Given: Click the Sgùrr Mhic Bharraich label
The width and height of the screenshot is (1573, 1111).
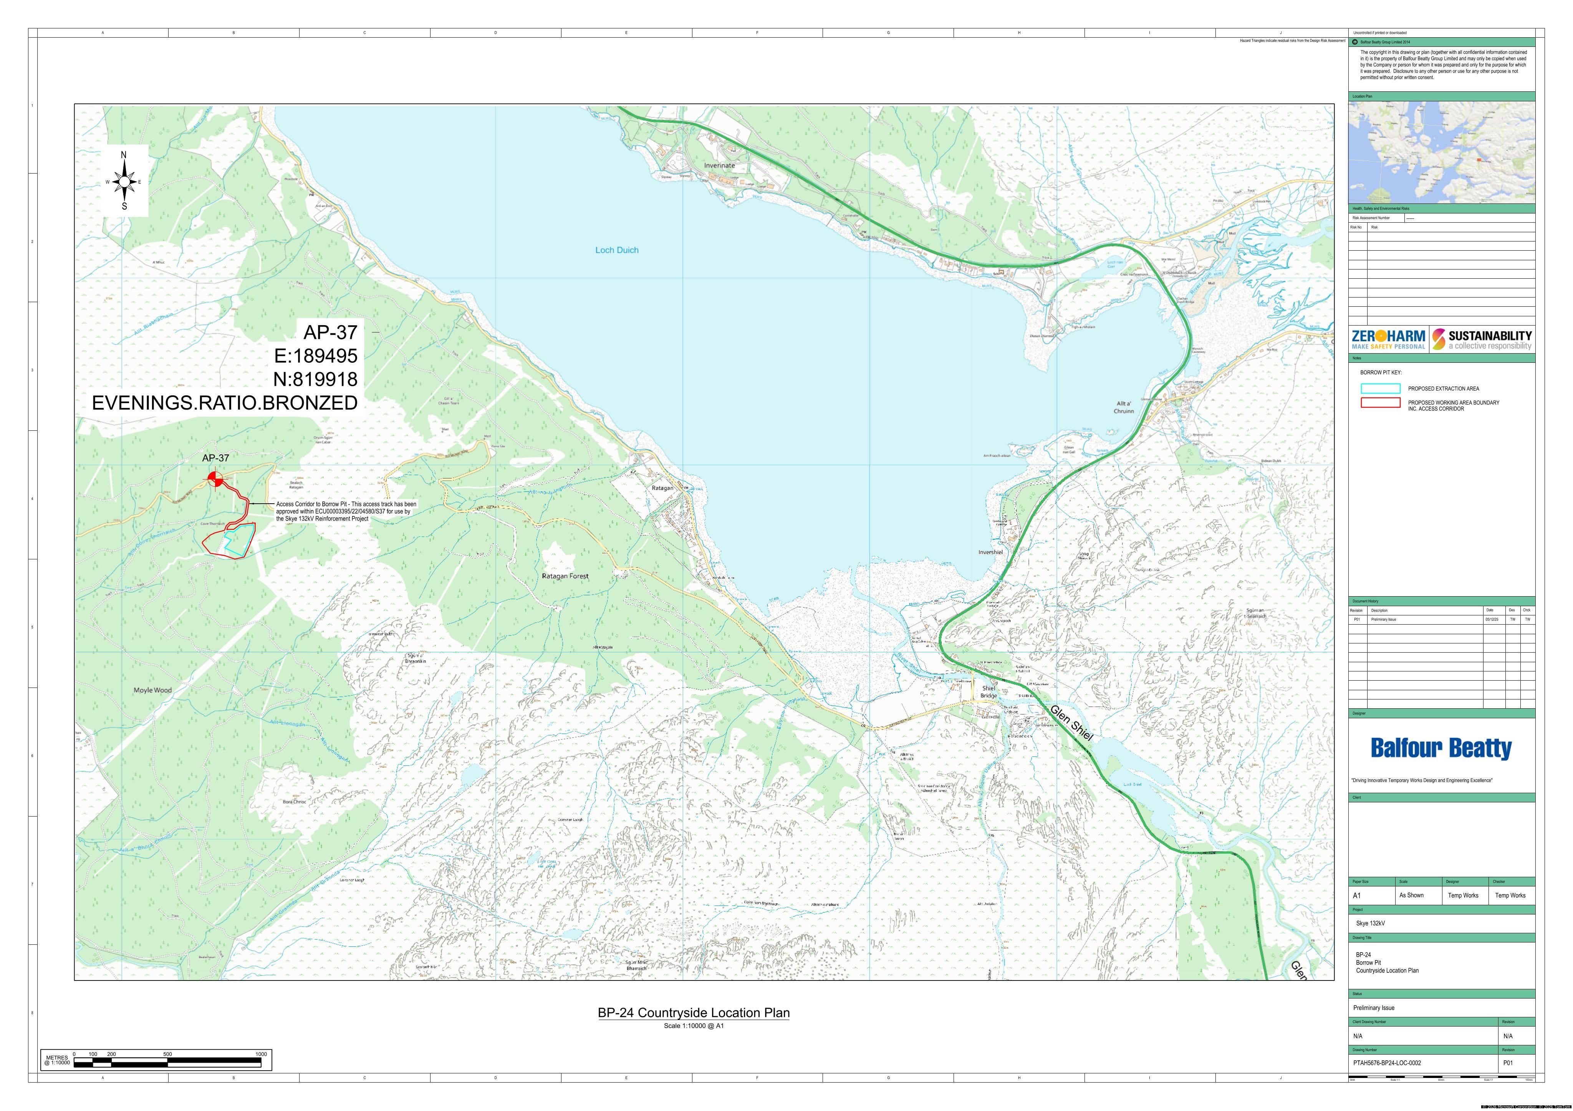Looking at the screenshot, I should coord(636,965).
